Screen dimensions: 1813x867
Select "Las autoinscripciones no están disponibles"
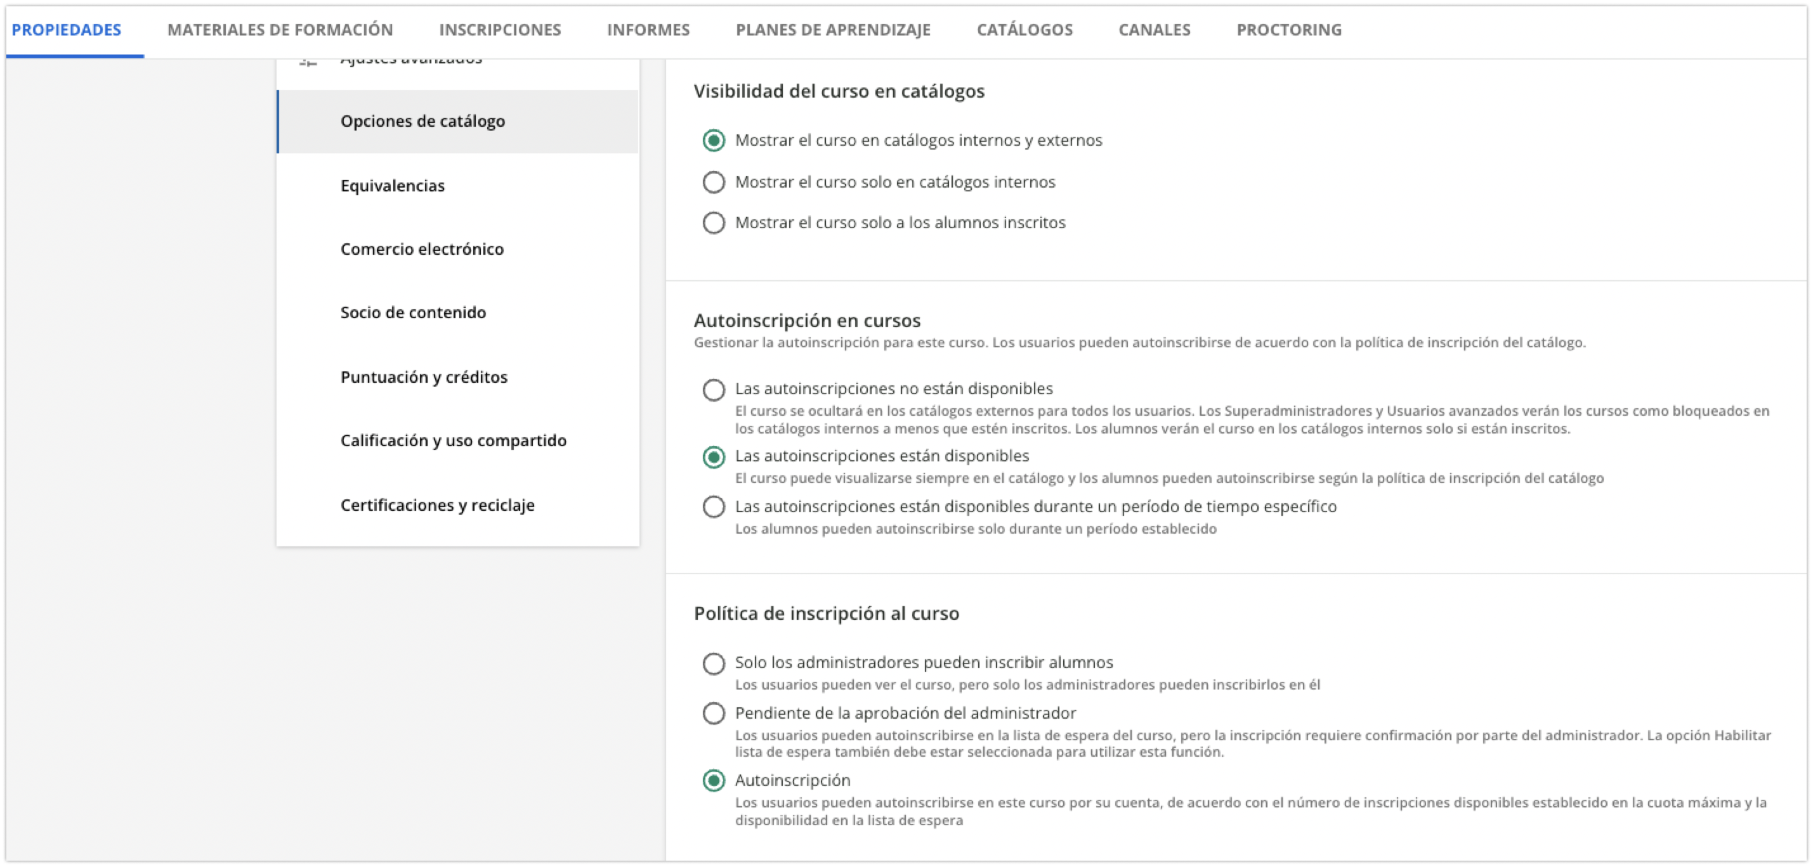click(x=714, y=388)
